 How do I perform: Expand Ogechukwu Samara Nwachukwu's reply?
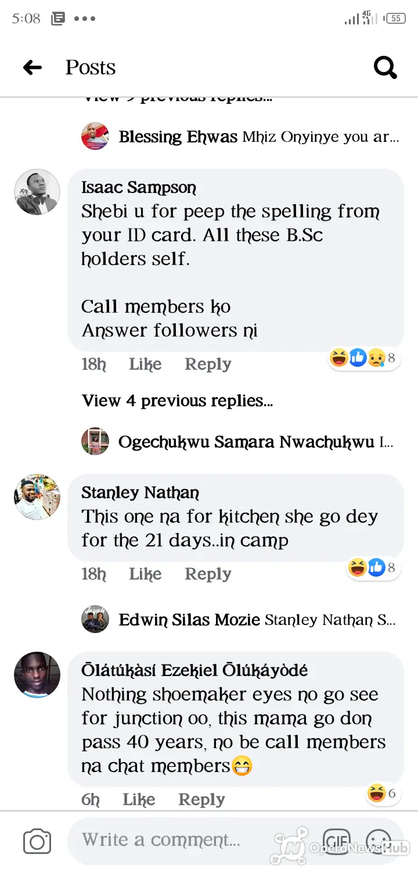[x=238, y=442]
